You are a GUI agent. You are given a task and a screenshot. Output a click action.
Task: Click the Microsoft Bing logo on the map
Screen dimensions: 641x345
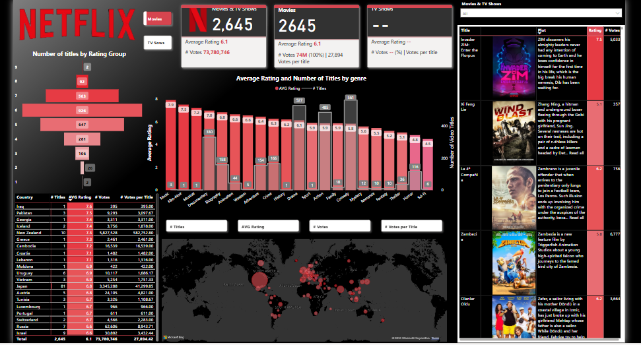tap(174, 337)
